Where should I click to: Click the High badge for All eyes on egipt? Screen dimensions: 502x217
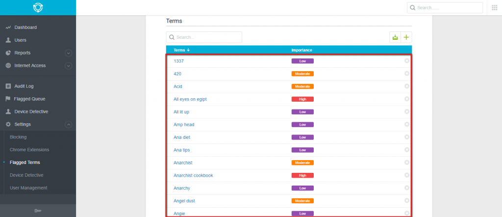click(302, 99)
